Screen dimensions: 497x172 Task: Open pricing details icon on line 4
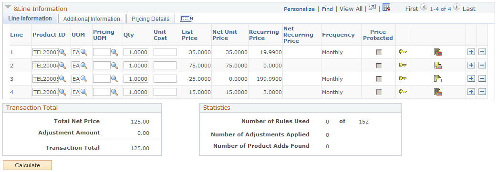pyautogui.click(x=438, y=92)
